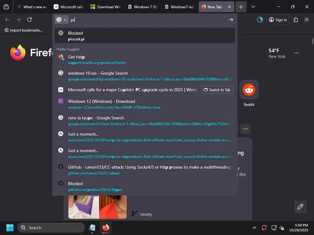Viewport: 314px width, 235px height.
Task: Switch to the "Microsoft calls" tab
Action: coord(69,7)
